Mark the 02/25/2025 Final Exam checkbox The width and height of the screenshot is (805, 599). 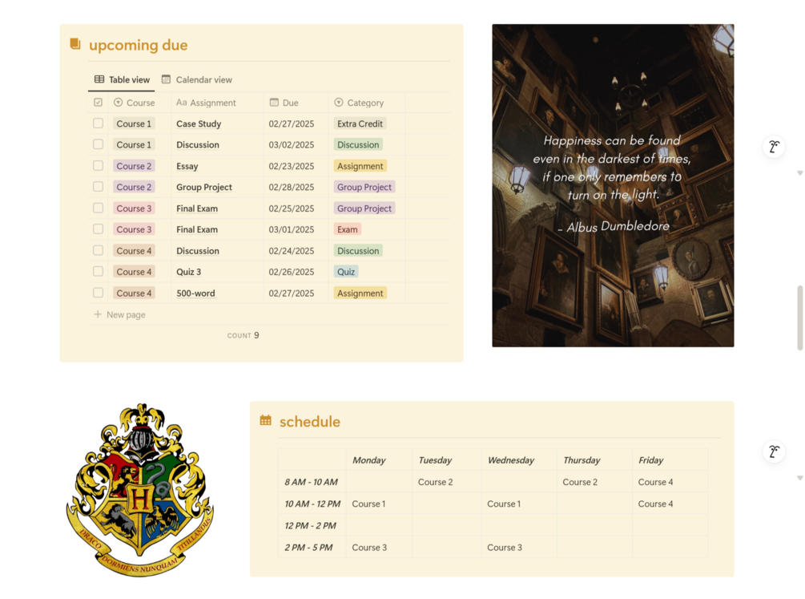[x=98, y=208]
